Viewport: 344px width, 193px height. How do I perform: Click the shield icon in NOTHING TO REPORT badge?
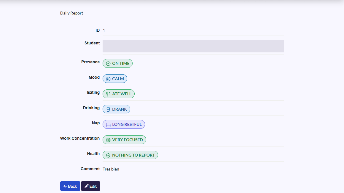(x=108, y=155)
